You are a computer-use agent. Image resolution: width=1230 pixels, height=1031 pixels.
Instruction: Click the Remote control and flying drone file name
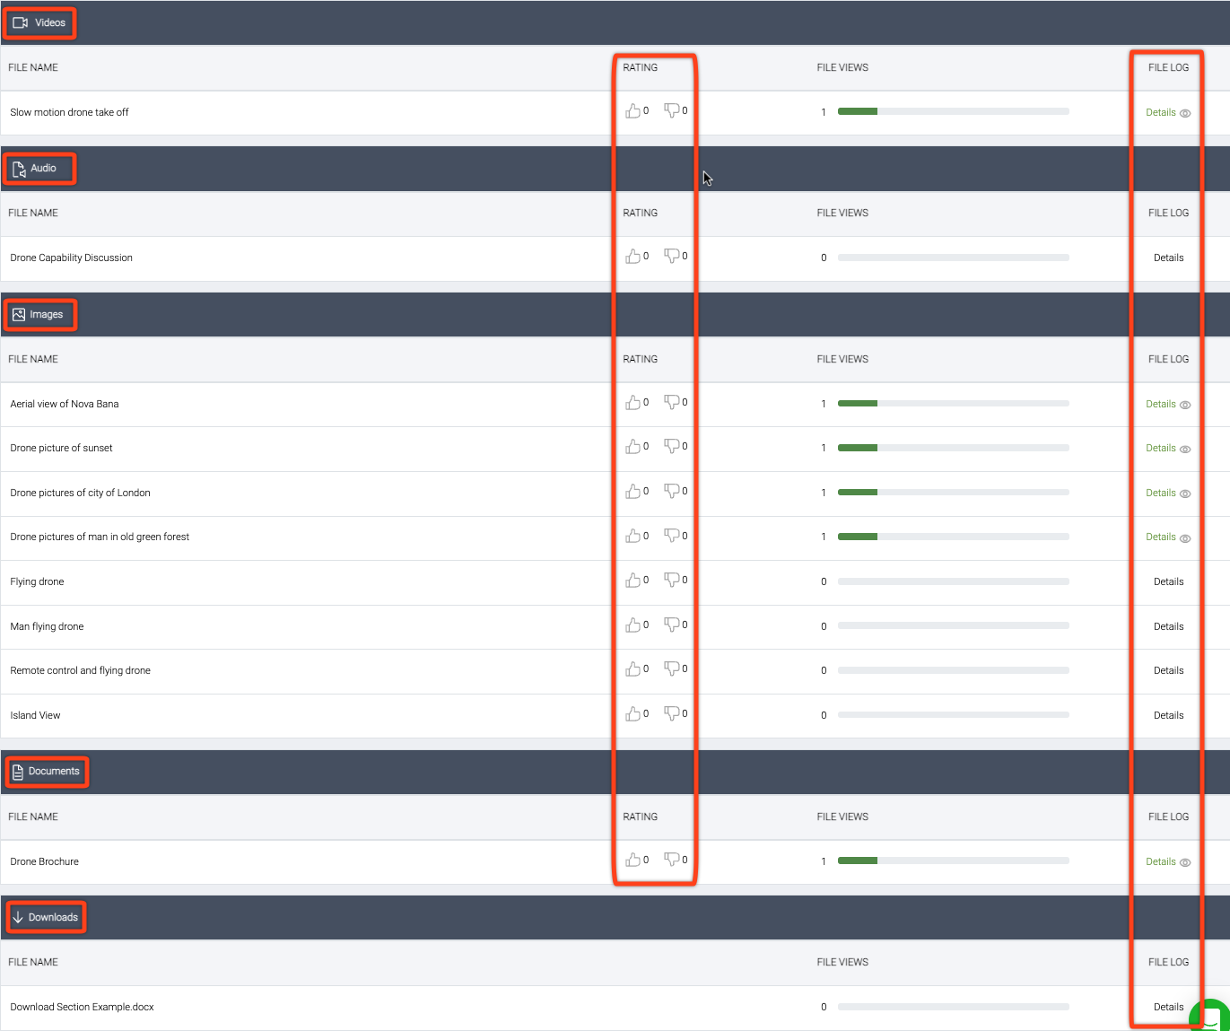point(81,670)
